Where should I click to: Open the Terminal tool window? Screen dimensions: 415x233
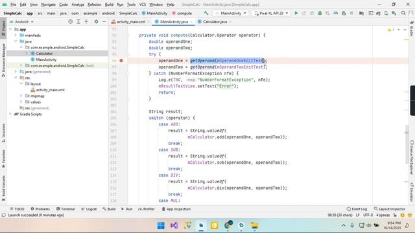[65, 209]
